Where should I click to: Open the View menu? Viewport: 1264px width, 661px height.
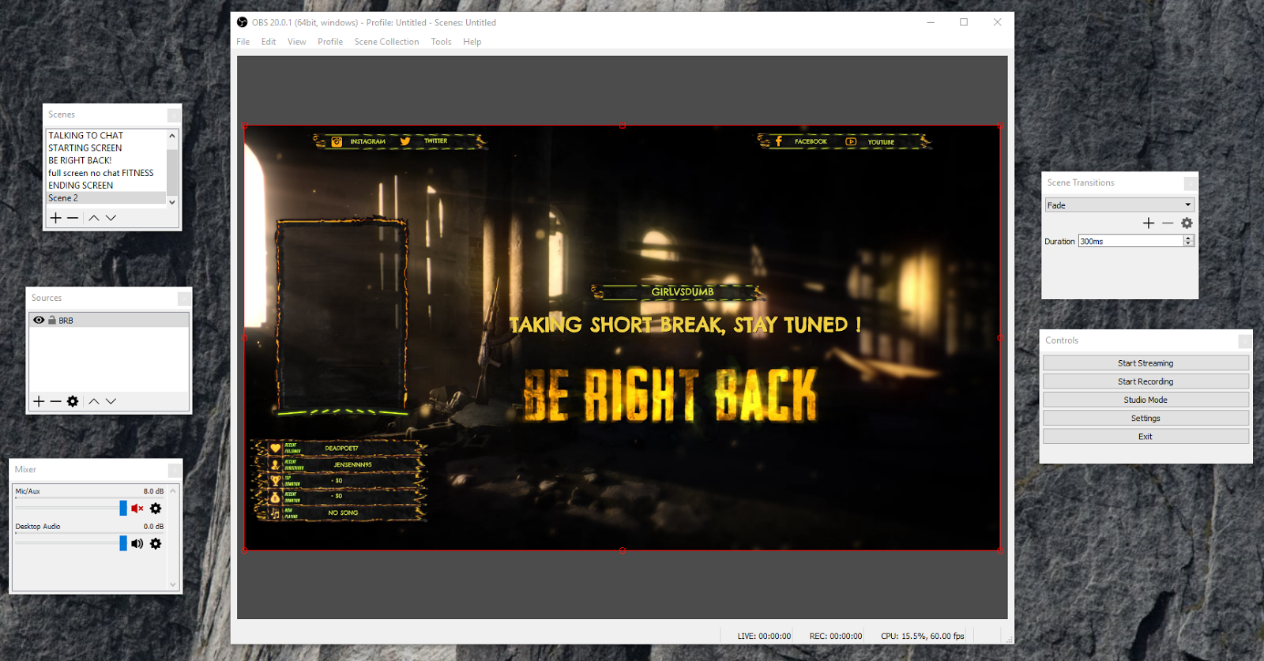pyautogui.click(x=297, y=42)
